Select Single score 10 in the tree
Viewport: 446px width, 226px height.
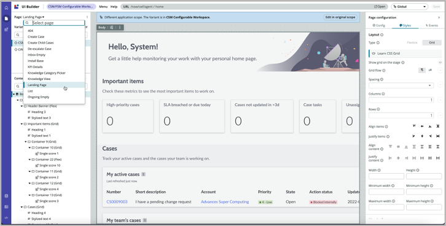(x=50, y=165)
